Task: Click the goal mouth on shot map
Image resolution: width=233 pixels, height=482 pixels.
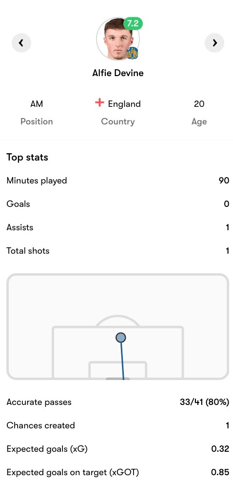Action: click(118, 379)
